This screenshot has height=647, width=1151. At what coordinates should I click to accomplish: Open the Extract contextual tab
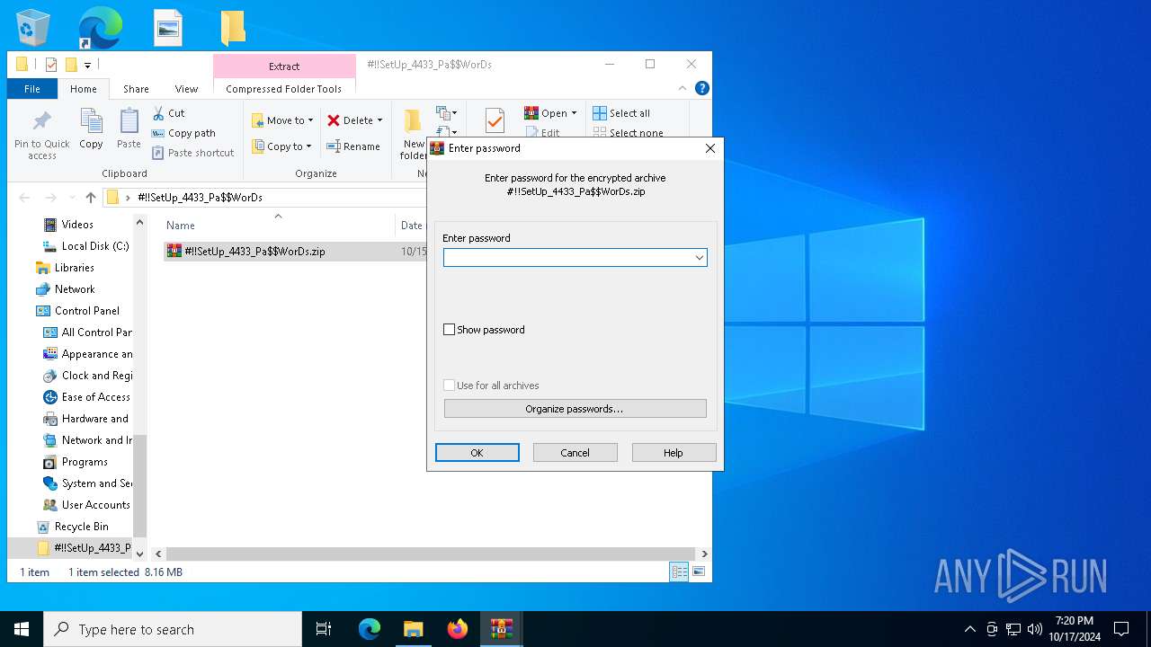(284, 66)
